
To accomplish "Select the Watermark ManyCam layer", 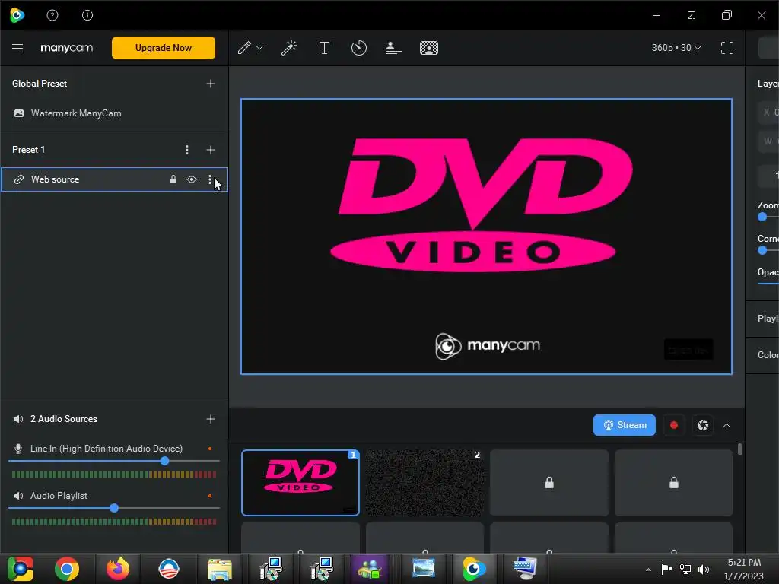I will point(114,113).
